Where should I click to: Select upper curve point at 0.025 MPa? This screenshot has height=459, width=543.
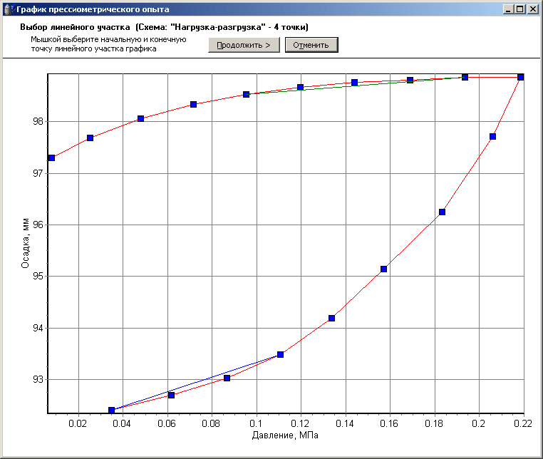click(90, 138)
